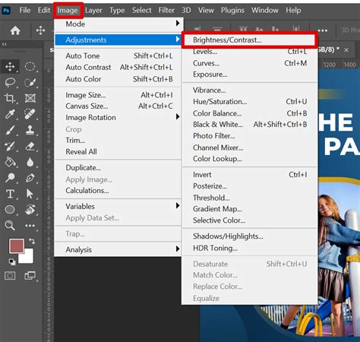
Task: Select the Eraser tool
Action: (30, 146)
